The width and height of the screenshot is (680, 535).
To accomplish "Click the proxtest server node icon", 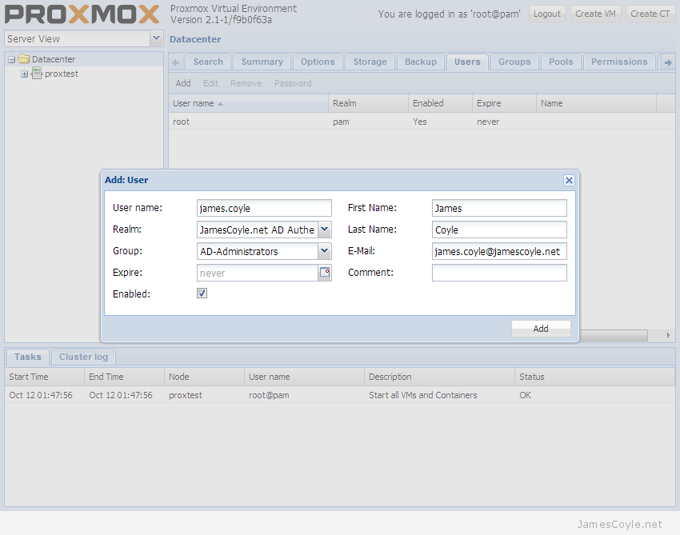I will [x=37, y=74].
